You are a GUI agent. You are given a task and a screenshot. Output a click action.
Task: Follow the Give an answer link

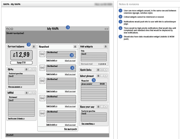[x=15, y=87]
